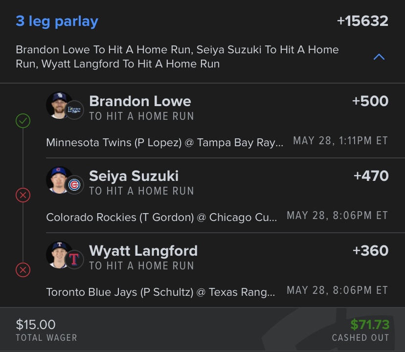Select the Wyatt Langford player name

click(143, 251)
